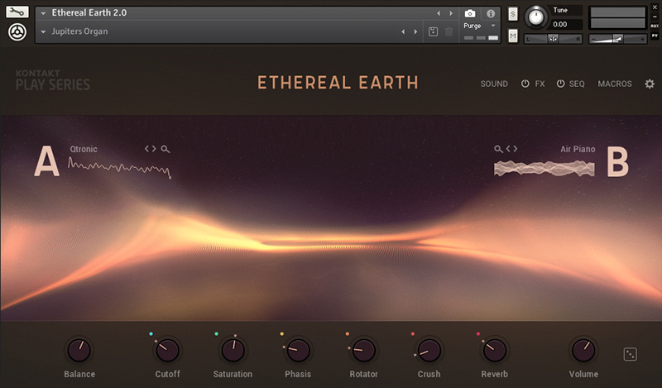Viewport: 662px width, 388px height.
Task: Open the instrument info icon
Action: [x=491, y=13]
